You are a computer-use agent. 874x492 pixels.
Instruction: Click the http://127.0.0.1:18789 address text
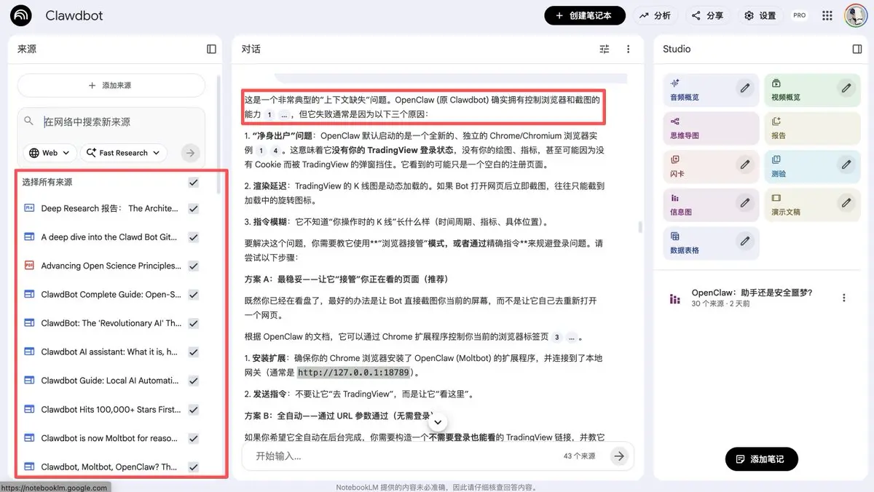click(x=355, y=372)
